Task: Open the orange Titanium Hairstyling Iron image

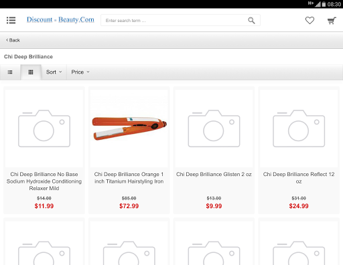Action: coord(129,128)
